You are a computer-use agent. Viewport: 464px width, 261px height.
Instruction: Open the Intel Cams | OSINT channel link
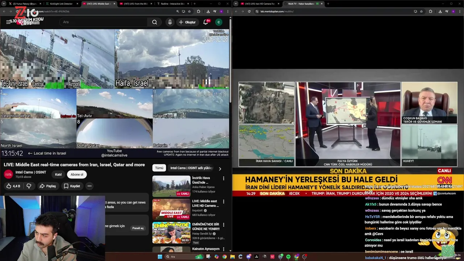[31, 172]
